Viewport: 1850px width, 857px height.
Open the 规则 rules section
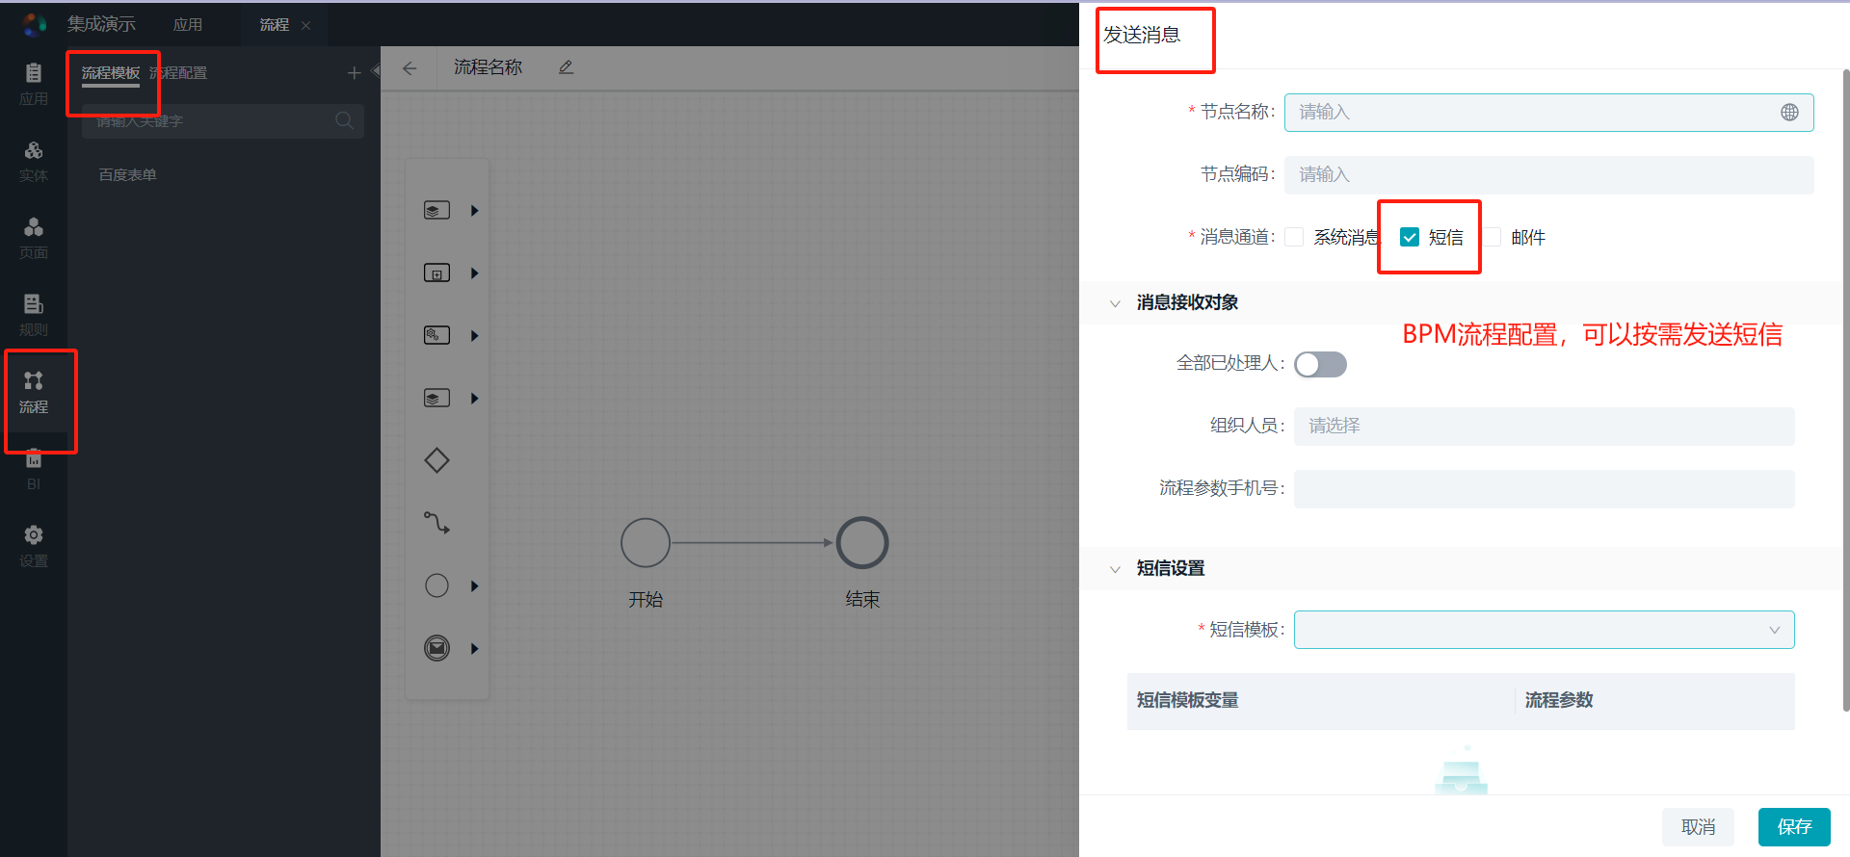pos(34,315)
